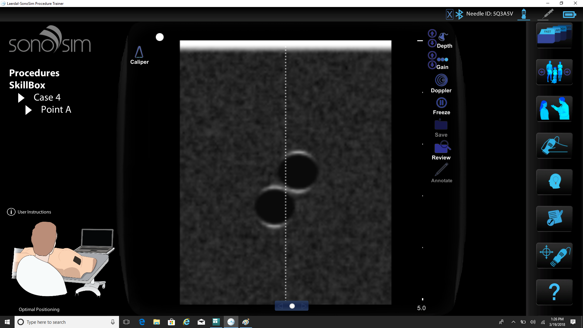
Task: Disconnect the needle with the X button
Action: tap(450, 14)
